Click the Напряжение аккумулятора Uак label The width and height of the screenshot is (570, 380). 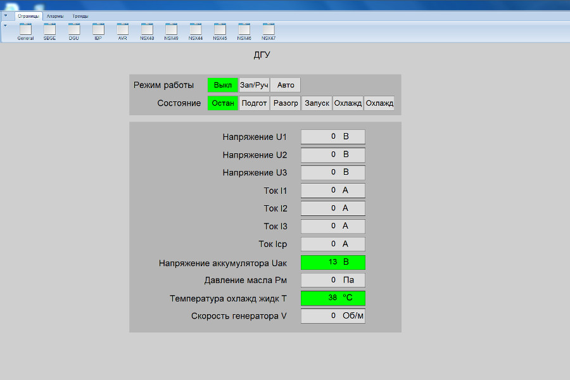point(223,263)
